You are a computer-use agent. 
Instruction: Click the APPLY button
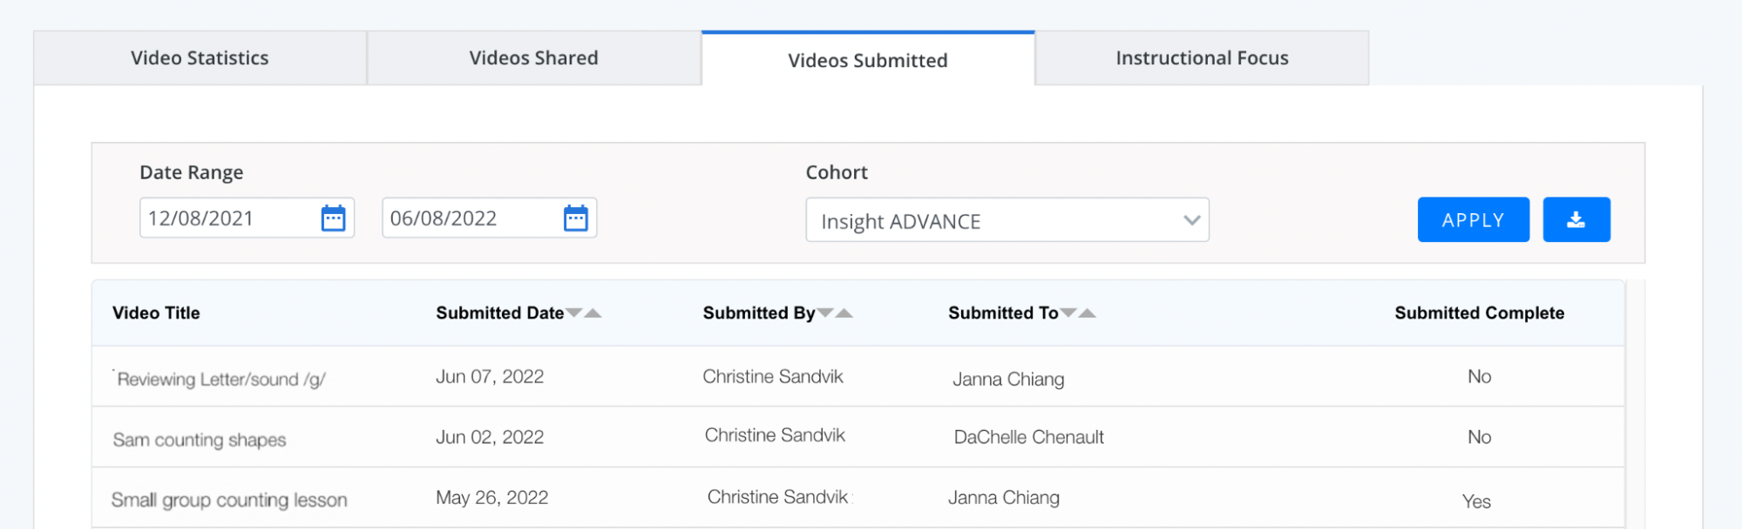point(1474,219)
